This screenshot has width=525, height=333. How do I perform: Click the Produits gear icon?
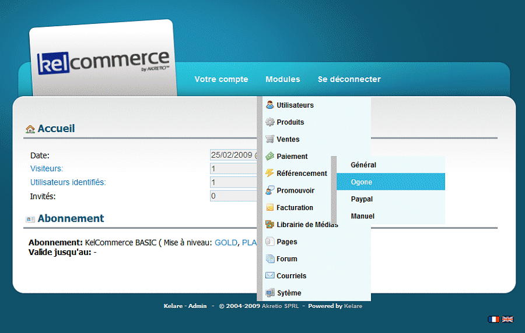tap(269, 122)
